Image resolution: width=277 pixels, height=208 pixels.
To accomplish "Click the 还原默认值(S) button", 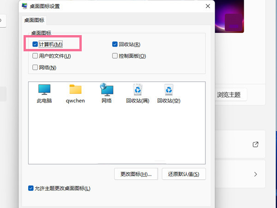I will click(184, 174).
